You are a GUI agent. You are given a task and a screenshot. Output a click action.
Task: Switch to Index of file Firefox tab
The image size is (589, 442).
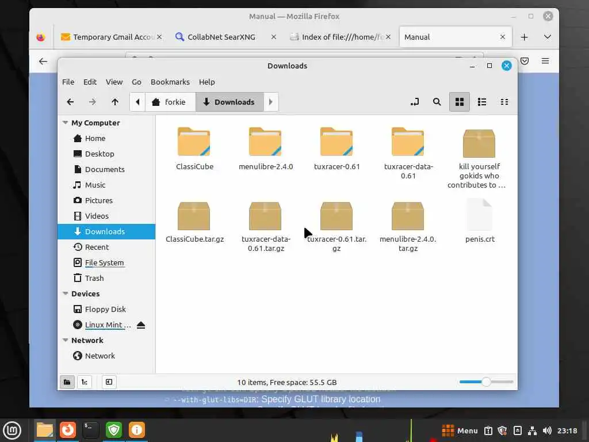(339, 37)
